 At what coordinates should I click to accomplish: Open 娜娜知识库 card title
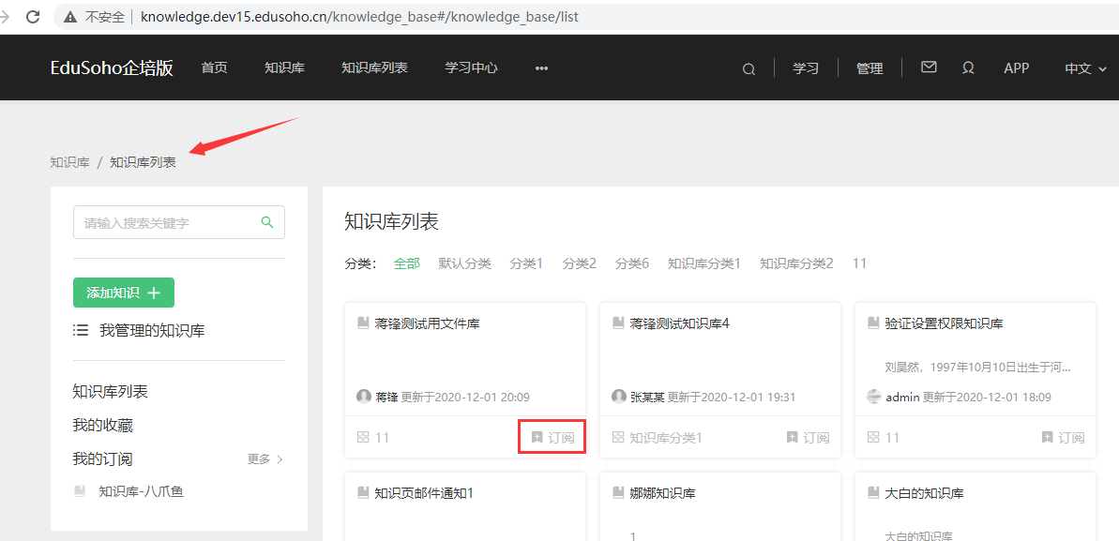[663, 493]
